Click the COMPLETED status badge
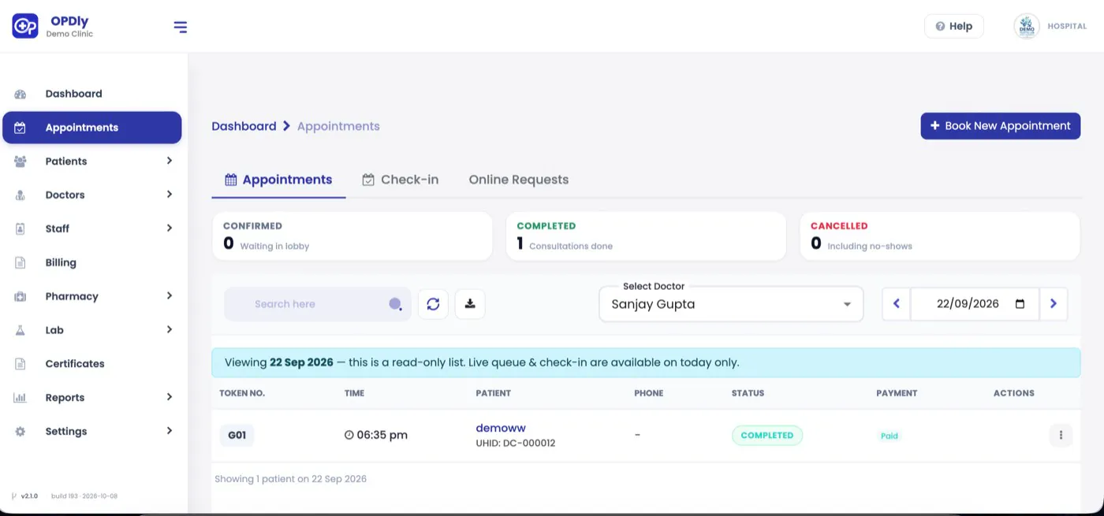1104x516 pixels. (x=767, y=436)
